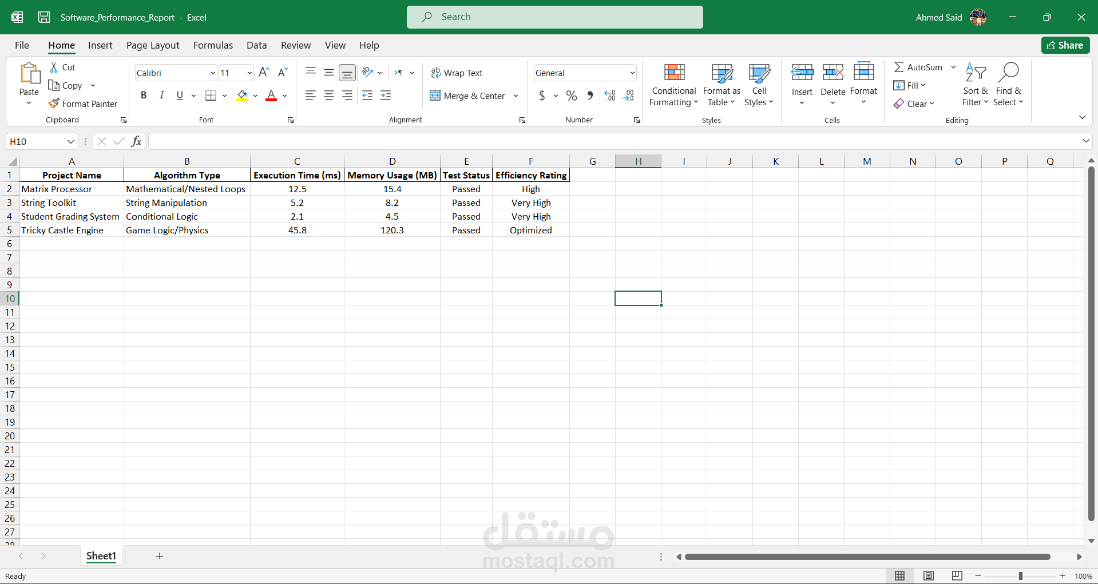Click the Delete cells icon
1098x584 pixels.
coord(833,72)
